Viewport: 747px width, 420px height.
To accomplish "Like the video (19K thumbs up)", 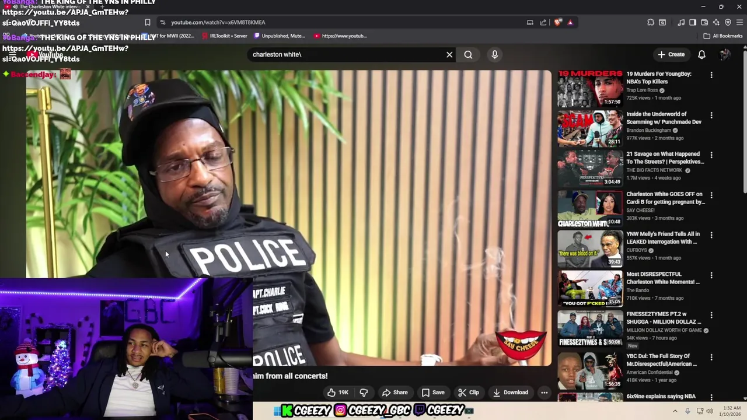I will click(338, 393).
